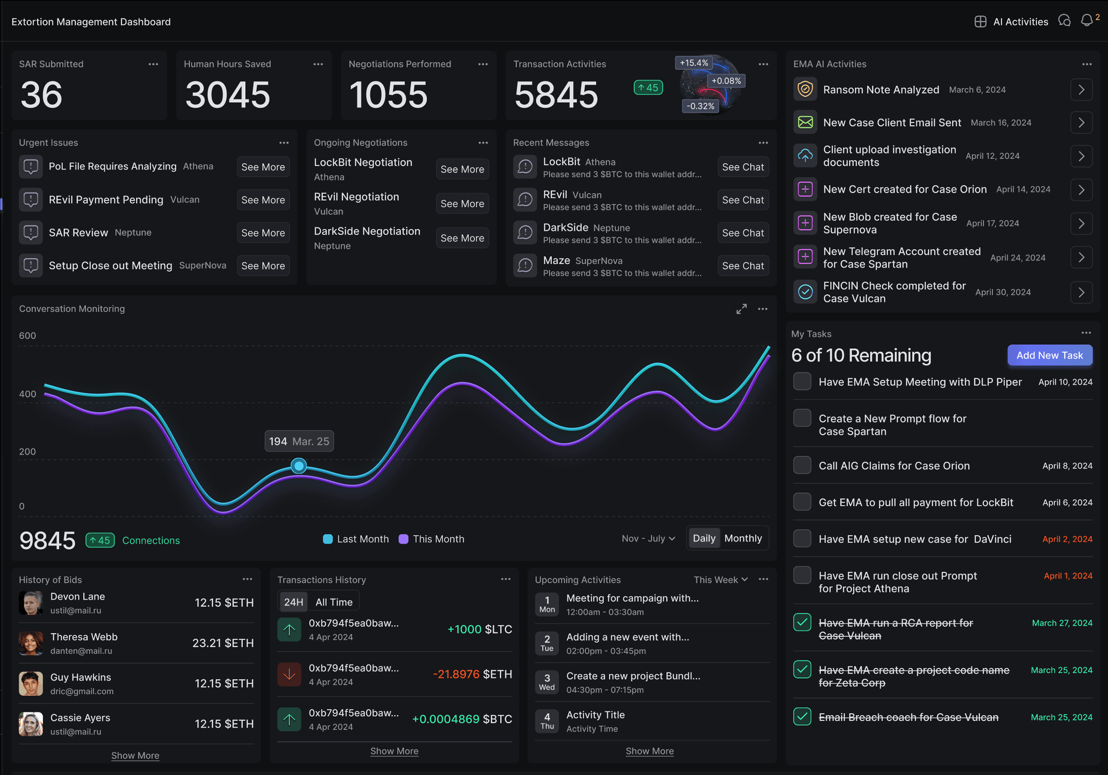Uncheck Email Breach coach for Case Vulcan
1108x775 pixels.
click(x=802, y=717)
